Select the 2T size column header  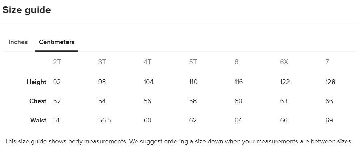point(57,62)
